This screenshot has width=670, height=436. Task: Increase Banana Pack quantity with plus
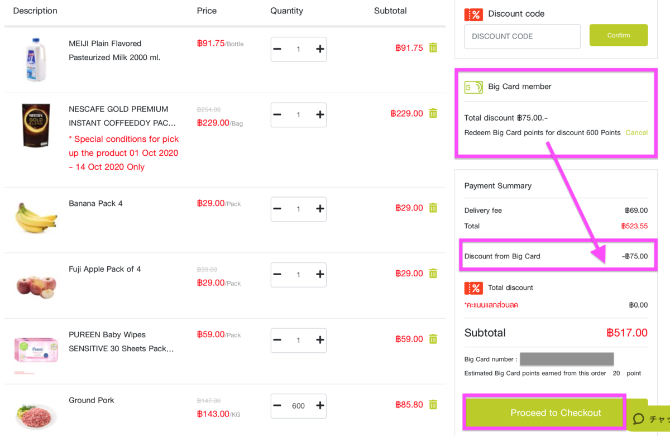coord(320,209)
